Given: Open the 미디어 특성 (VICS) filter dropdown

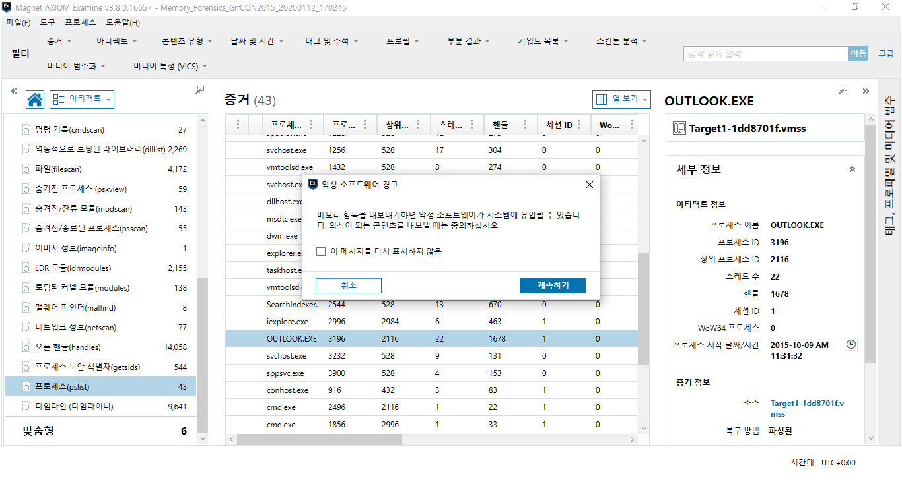Looking at the screenshot, I should pyautogui.click(x=170, y=66).
